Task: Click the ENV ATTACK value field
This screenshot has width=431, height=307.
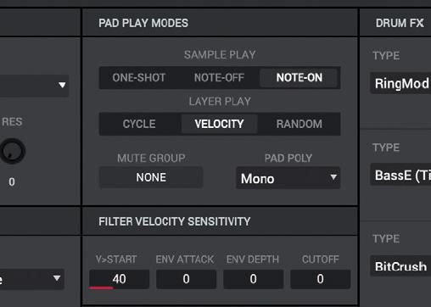Action: pos(186,279)
